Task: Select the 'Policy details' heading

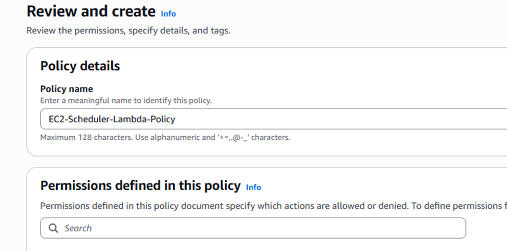Action: tap(80, 66)
